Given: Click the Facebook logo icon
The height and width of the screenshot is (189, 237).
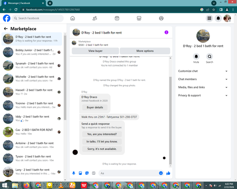Looking at the screenshot, I should (x=7, y=18).
